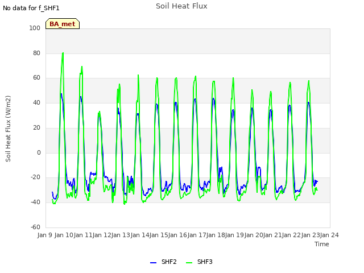
Task: Click the Soil Heat Flux (W/m2) axis label
Action: (9, 129)
